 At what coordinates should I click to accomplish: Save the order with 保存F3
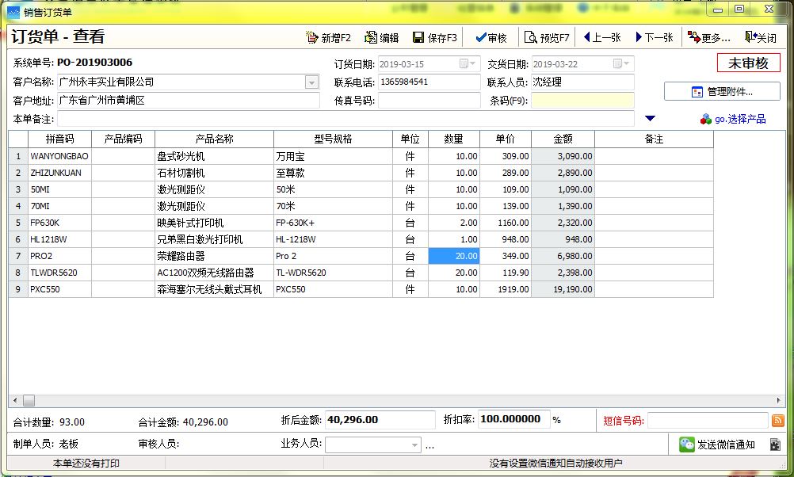point(435,37)
